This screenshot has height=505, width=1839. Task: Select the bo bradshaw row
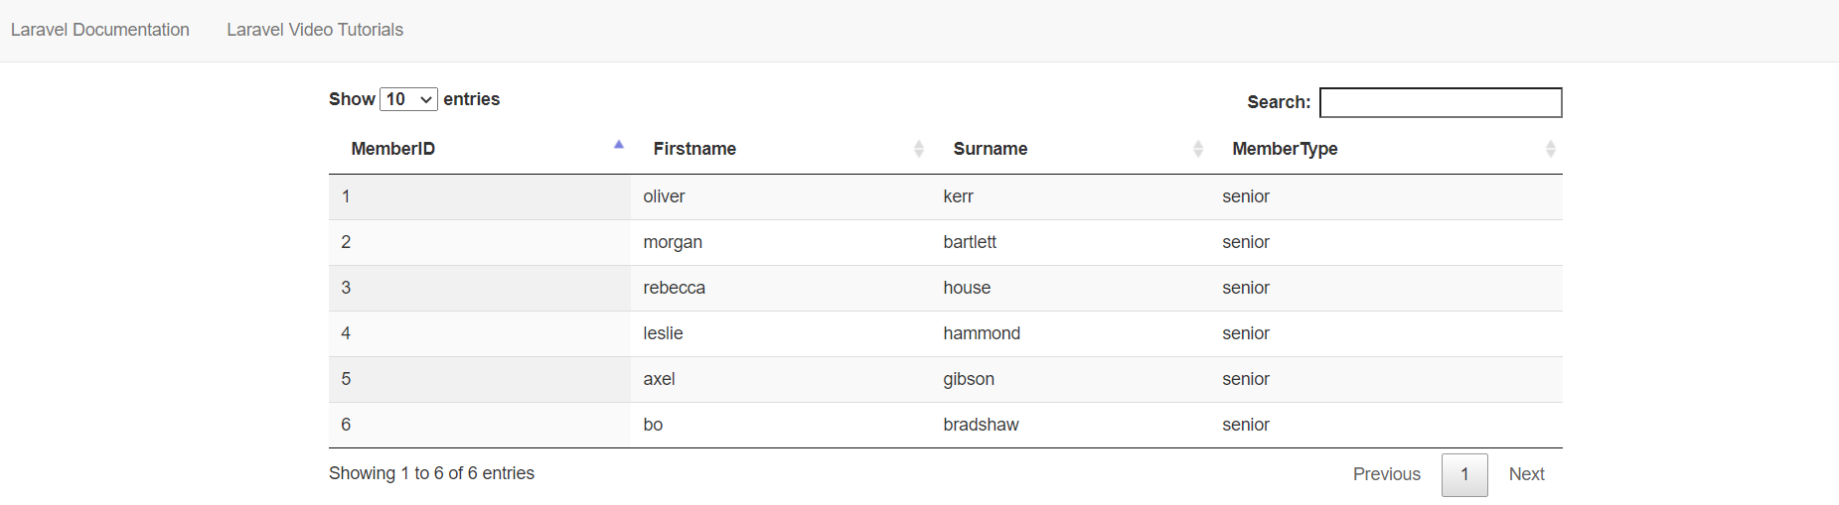944,425
